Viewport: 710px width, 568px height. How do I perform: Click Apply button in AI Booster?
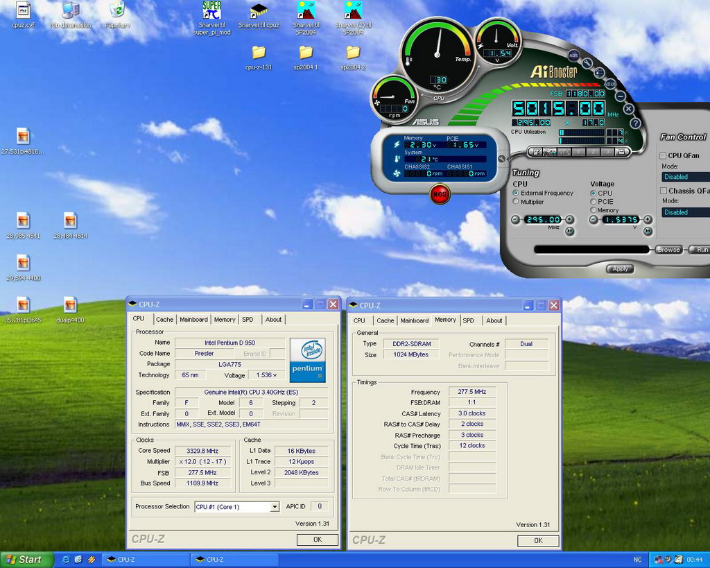[x=621, y=268]
